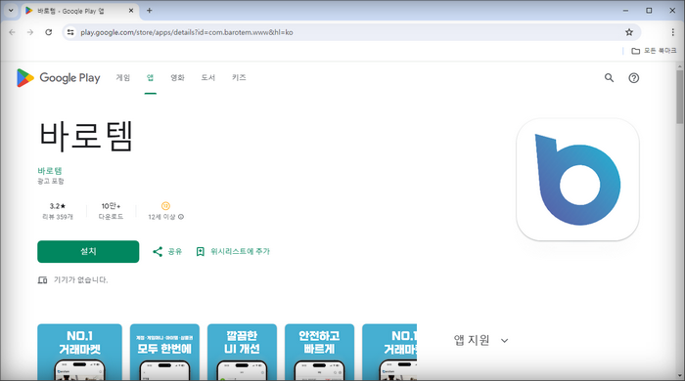Select the 영화 tab
This screenshot has height=381, width=685.
pyautogui.click(x=177, y=77)
